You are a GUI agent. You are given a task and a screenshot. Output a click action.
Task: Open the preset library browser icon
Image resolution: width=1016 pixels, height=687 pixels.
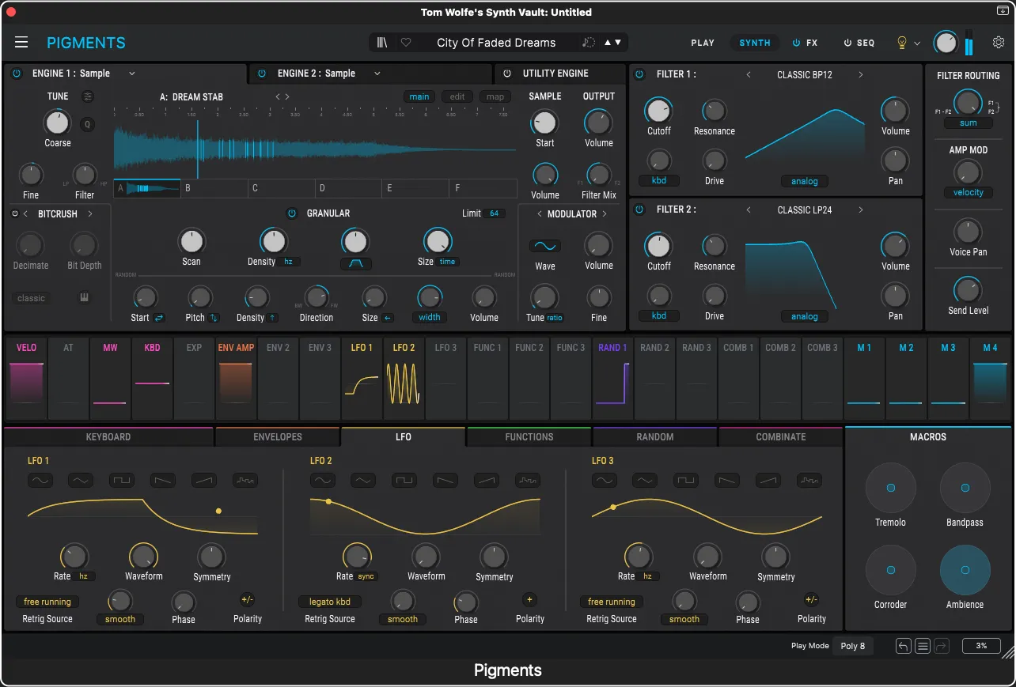[x=382, y=43]
